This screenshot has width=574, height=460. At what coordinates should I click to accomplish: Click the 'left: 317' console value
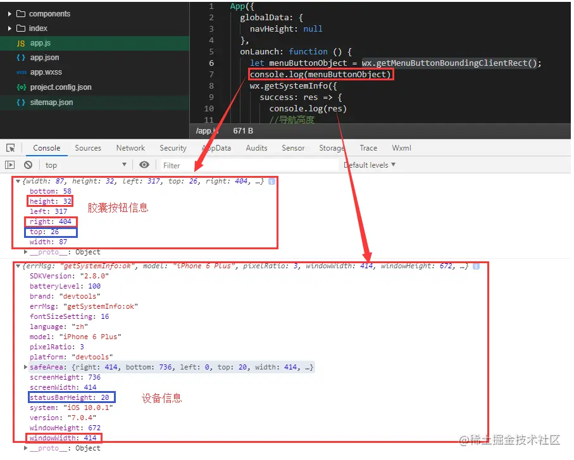pos(48,211)
